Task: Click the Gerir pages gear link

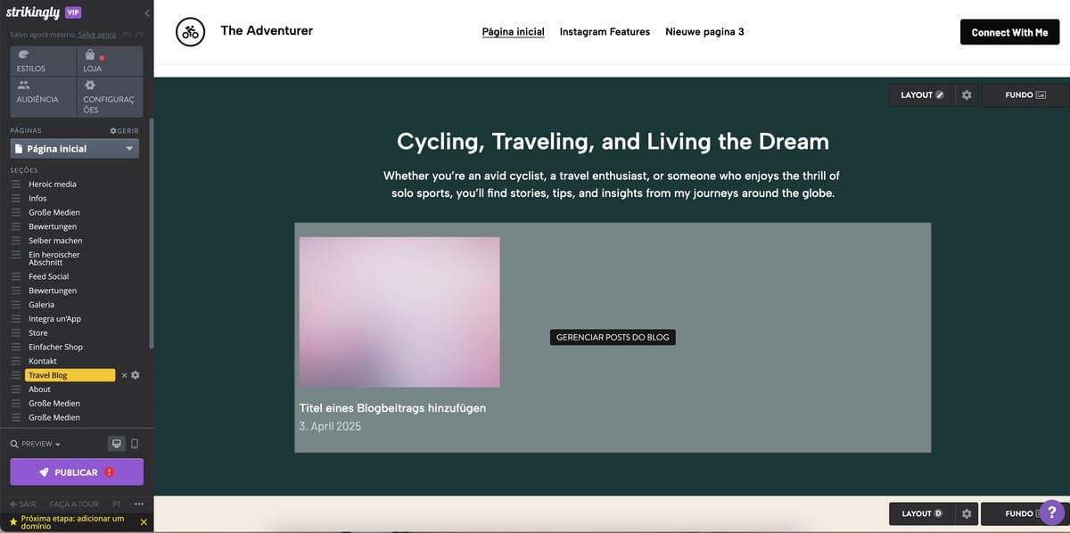Action: 124,131
